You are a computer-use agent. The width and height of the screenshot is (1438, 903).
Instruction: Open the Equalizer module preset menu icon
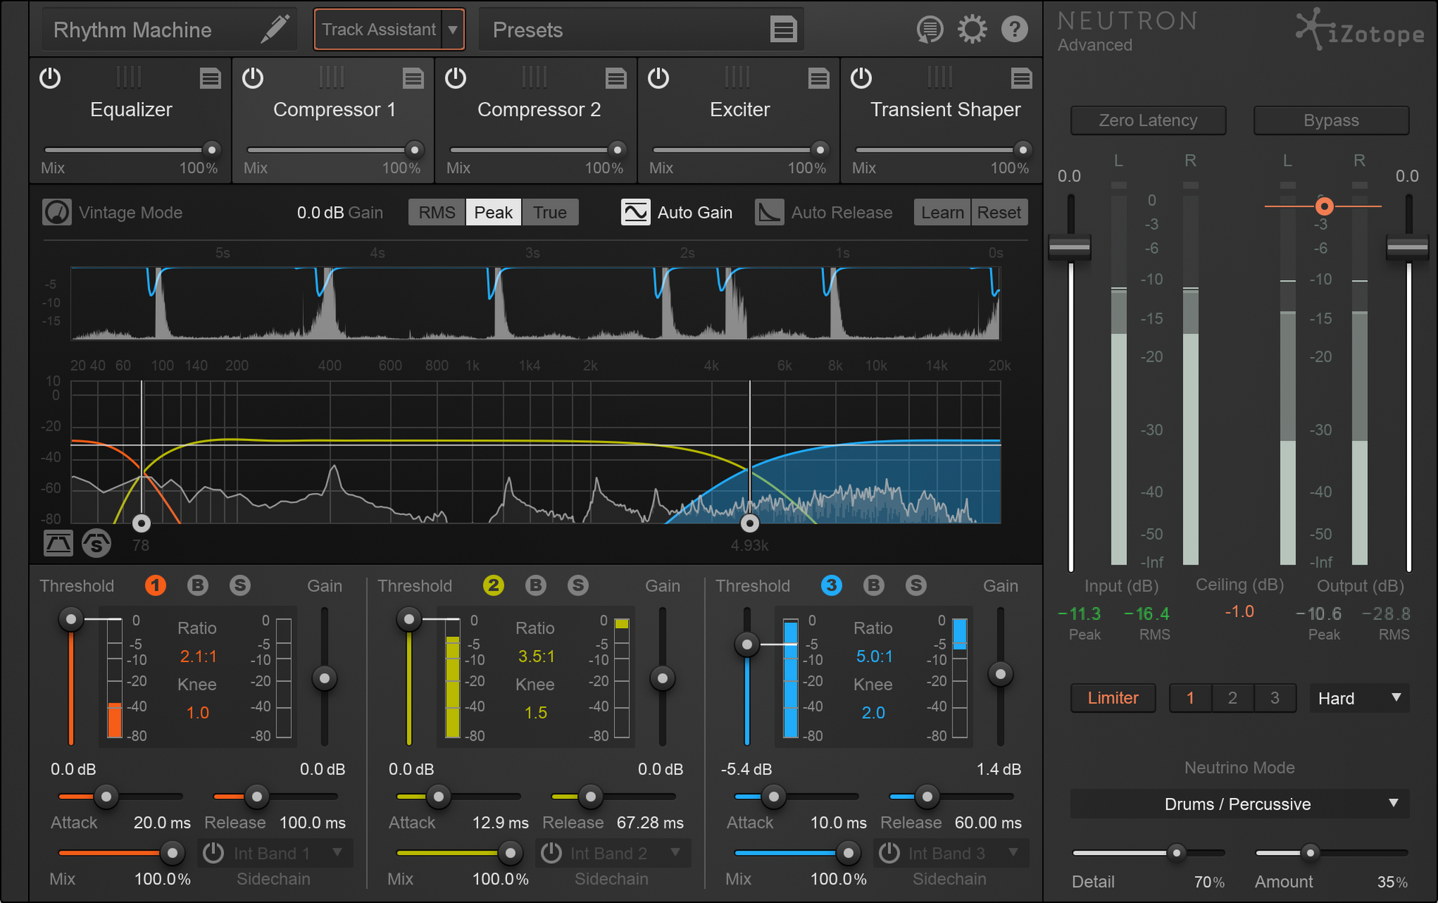210,78
